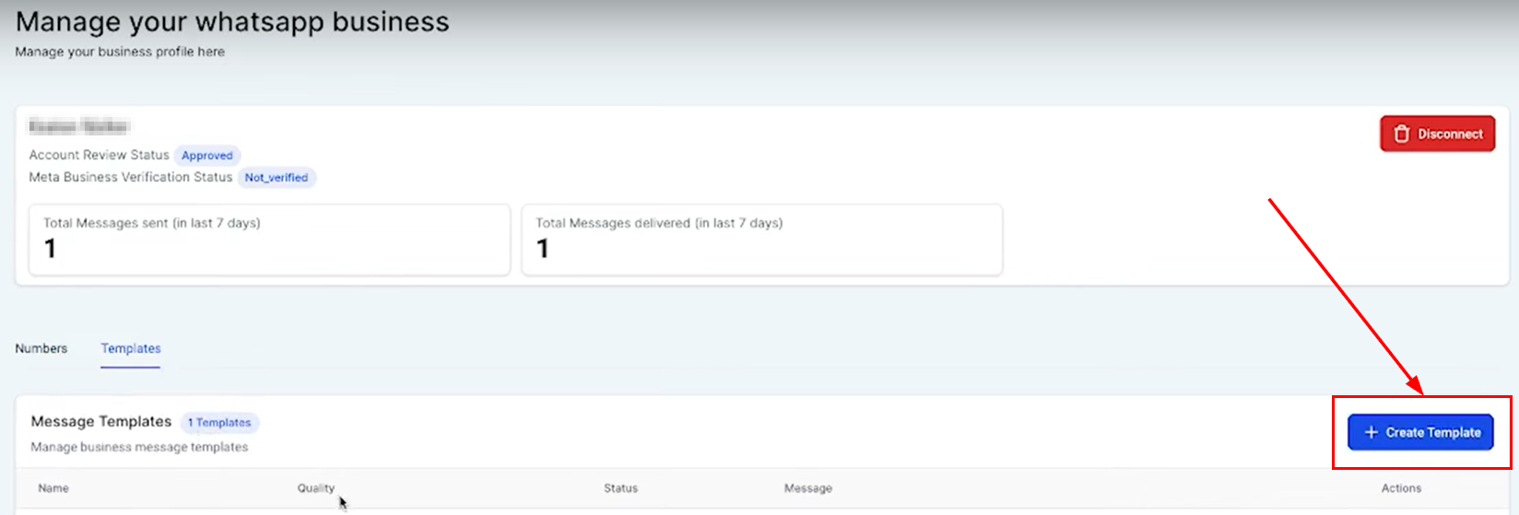Switch to the Numbers tab

pos(41,348)
